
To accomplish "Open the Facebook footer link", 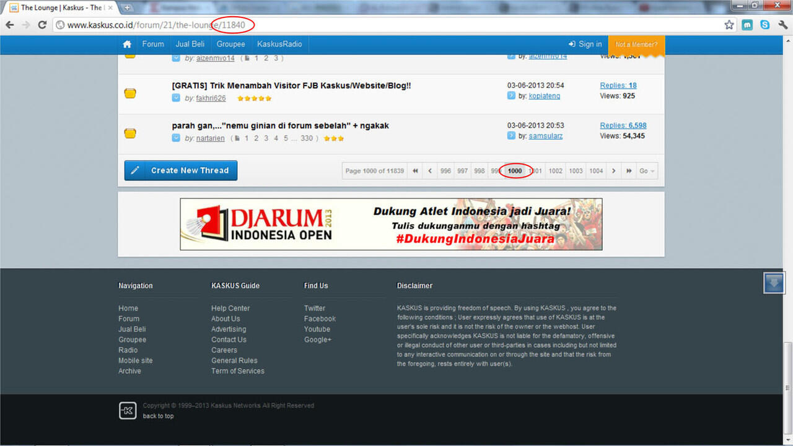I will coord(320,319).
